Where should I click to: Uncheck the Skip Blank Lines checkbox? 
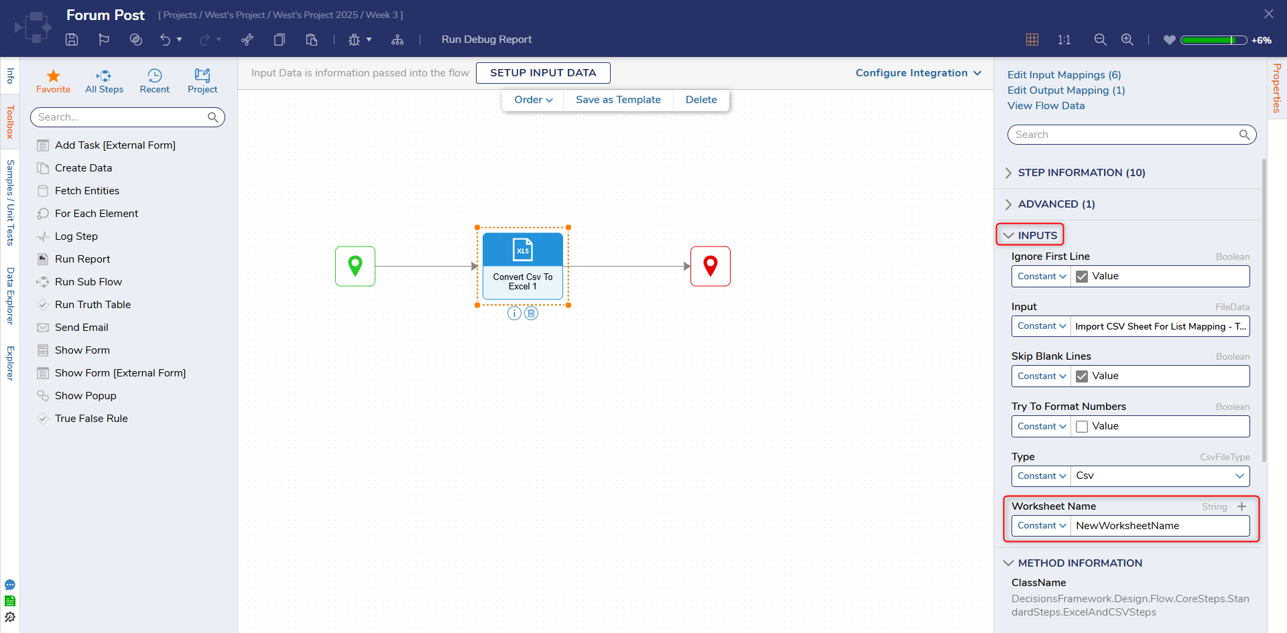(x=1082, y=376)
